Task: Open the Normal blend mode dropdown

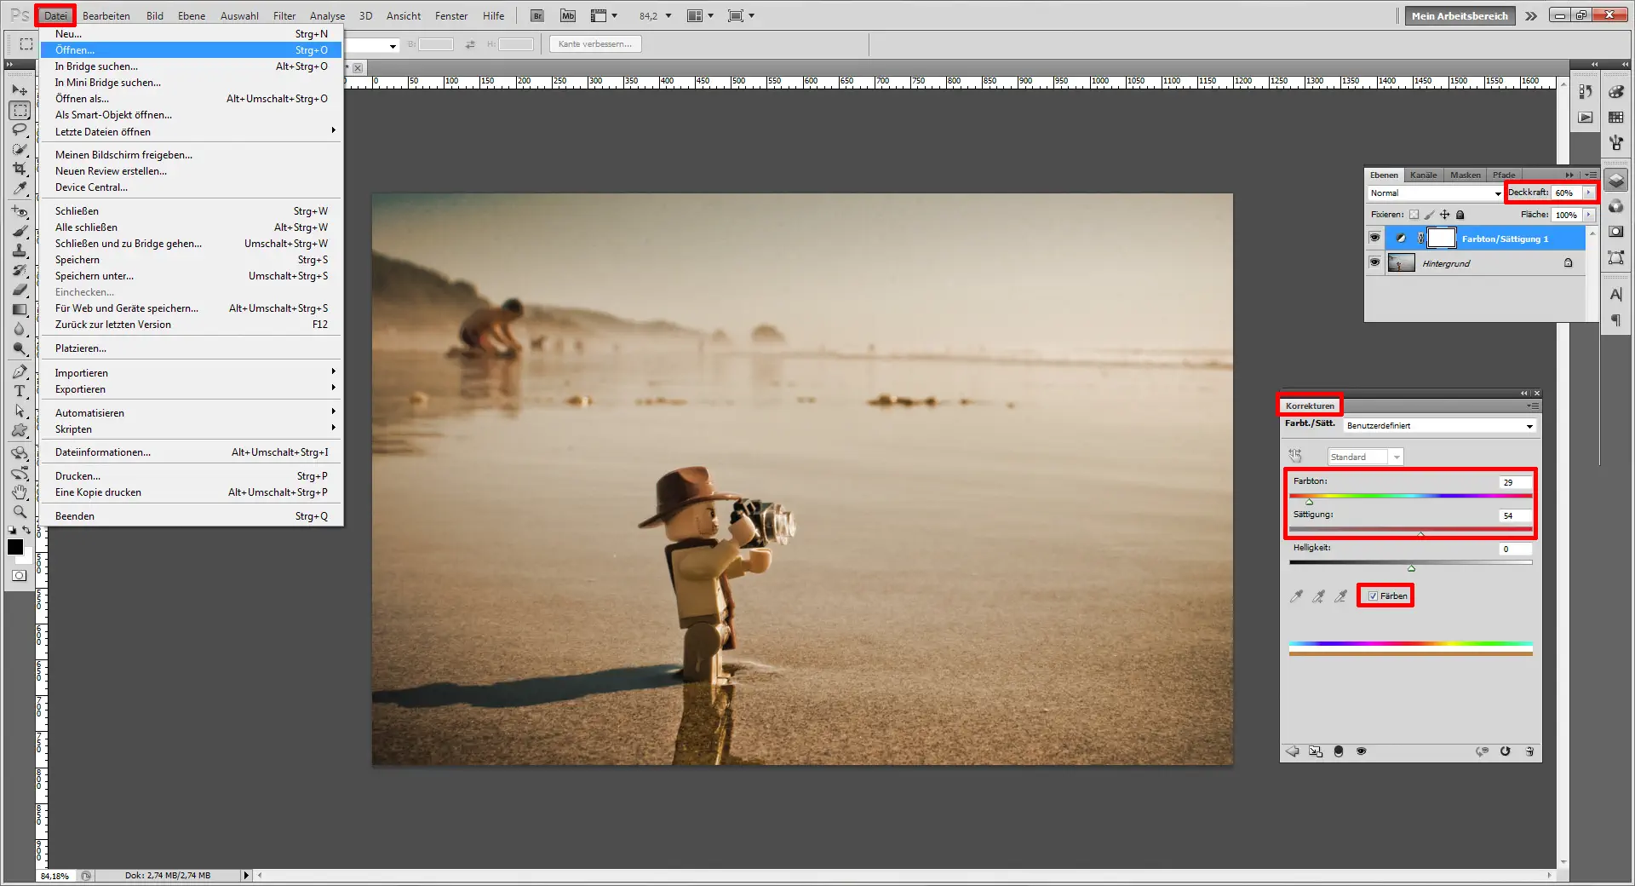Action: tap(1435, 193)
